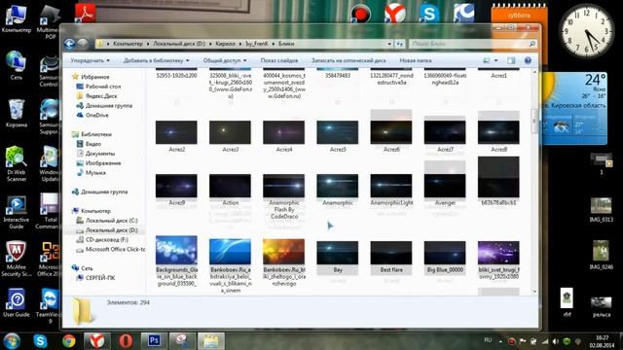Open the User Guide desktop icon
Viewport: 623px width, 350px height.
tap(17, 302)
